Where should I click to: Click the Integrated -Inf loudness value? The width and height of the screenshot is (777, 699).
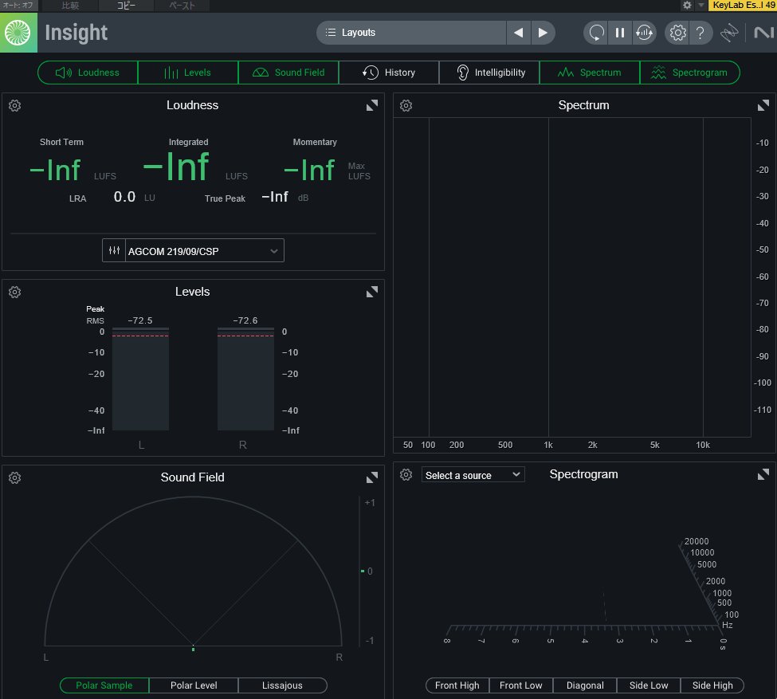(176, 167)
